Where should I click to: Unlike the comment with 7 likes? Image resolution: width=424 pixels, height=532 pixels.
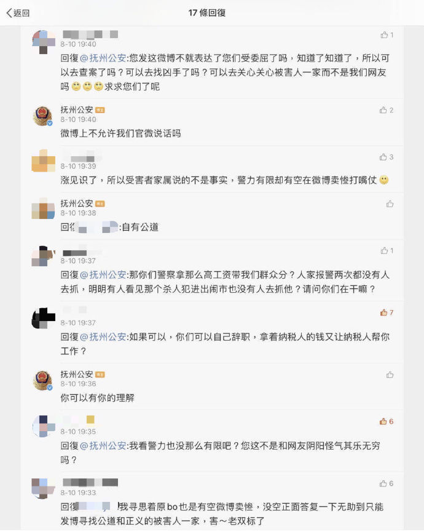pos(383,312)
